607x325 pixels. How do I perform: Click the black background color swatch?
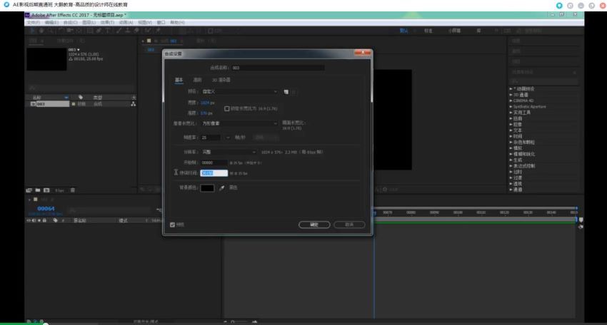click(x=207, y=187)
